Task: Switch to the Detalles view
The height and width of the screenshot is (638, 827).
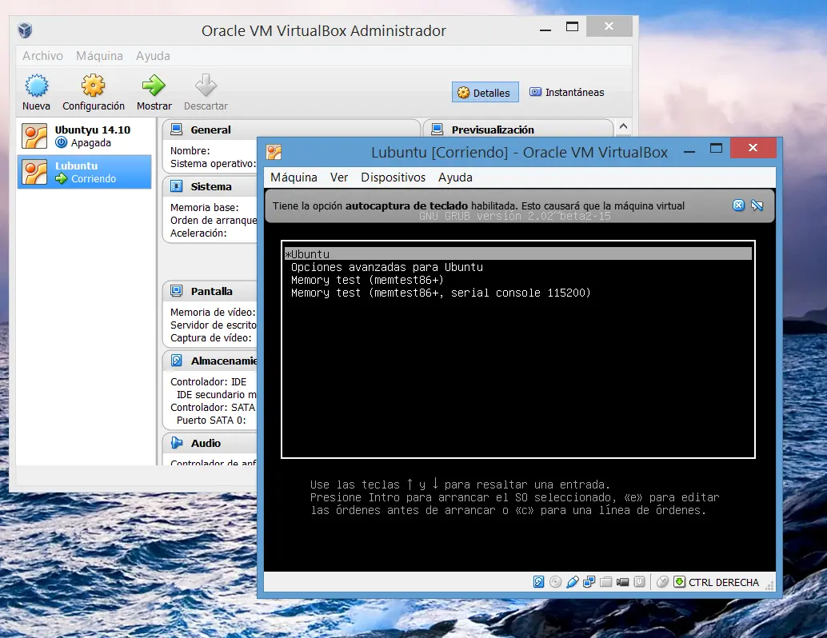Action: (x=485, y=93)
